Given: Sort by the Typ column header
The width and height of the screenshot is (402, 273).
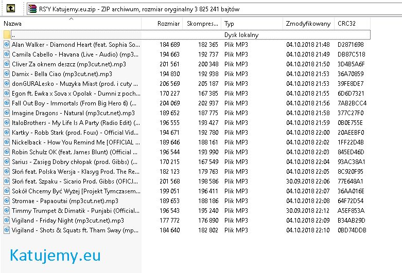Looking at the screenshot, I should pyautogui.click(x=252, y=24).
